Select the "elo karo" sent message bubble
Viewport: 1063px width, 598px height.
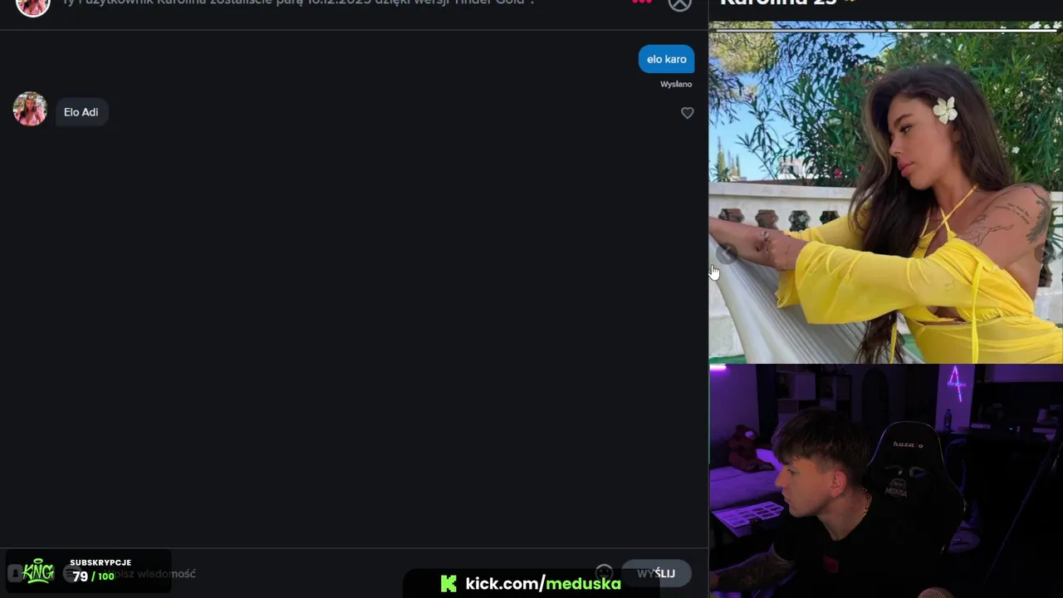666,59
